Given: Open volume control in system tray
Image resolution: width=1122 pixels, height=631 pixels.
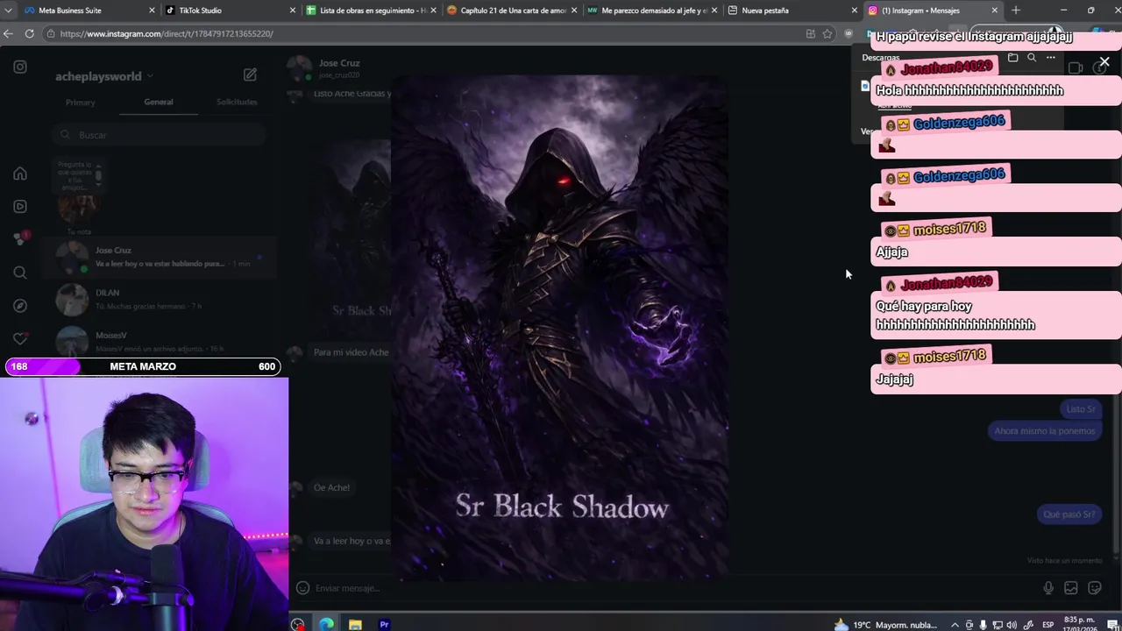Looking at the screenshot, I should pyautogui.click(x=1012, y=625).
